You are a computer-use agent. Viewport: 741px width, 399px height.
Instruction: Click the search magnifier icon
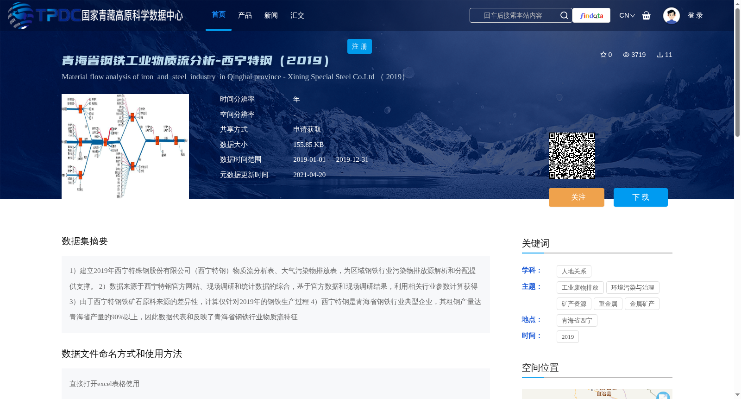click(564, 15)
